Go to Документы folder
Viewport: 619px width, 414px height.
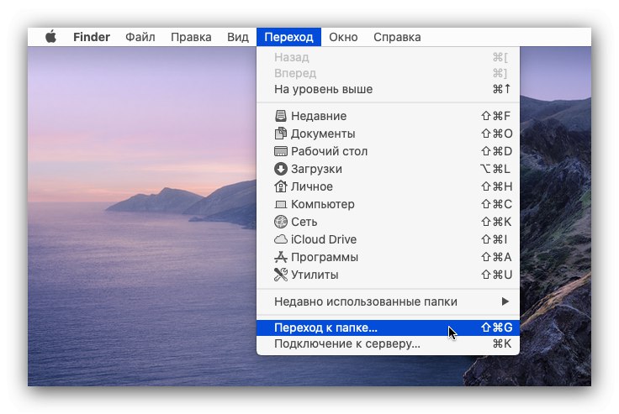(388, 134)
